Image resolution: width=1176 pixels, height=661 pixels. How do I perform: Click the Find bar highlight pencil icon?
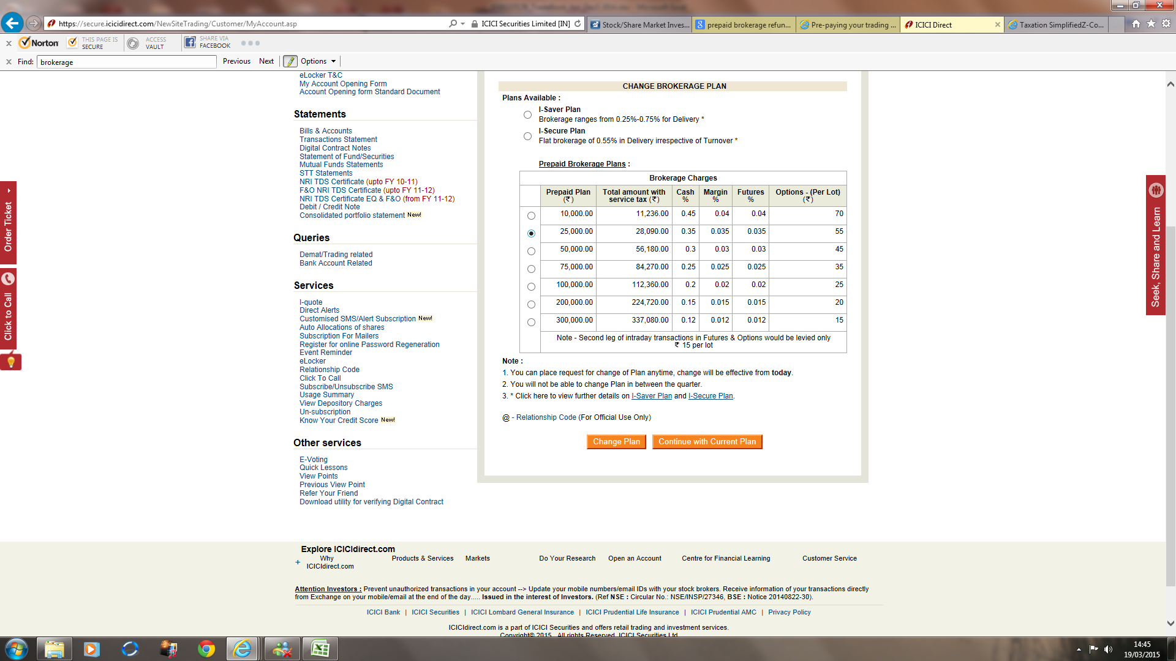coord(290,61)
